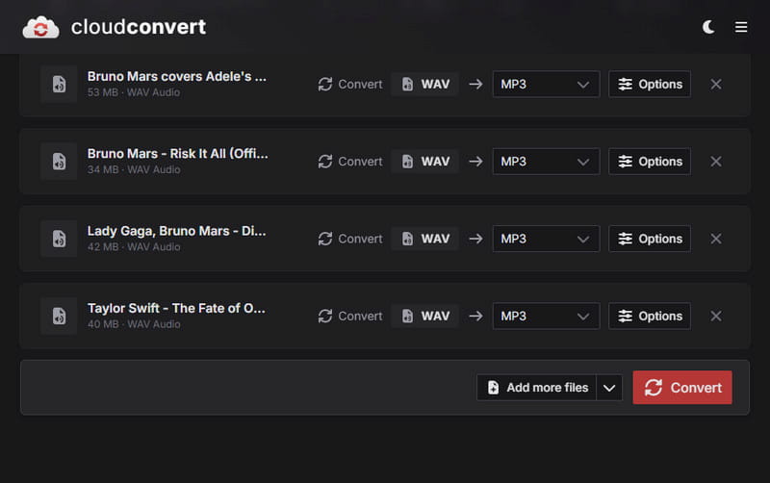Image resolution: width=770 pixels, height=483 pixels.
Task: Open the MP3 format dropdown for Taylor Swift track
Action: click(546, 316)
